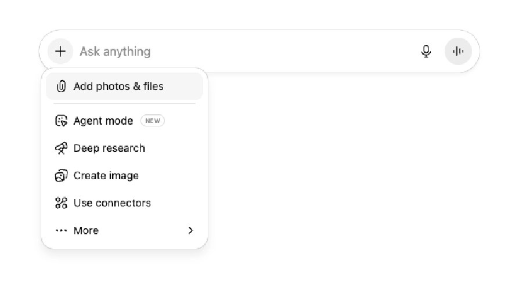Click the paperclip attachment icon
Viewport: 508px width, 290px height.
60,86
